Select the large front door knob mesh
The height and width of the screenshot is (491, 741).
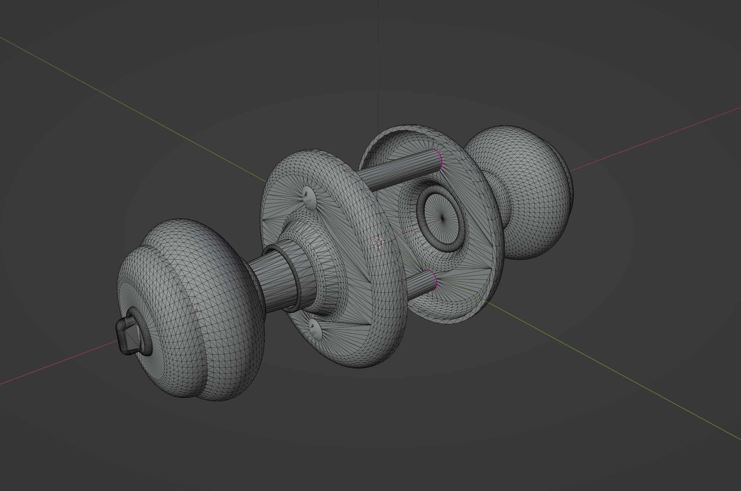coord(191,310)
